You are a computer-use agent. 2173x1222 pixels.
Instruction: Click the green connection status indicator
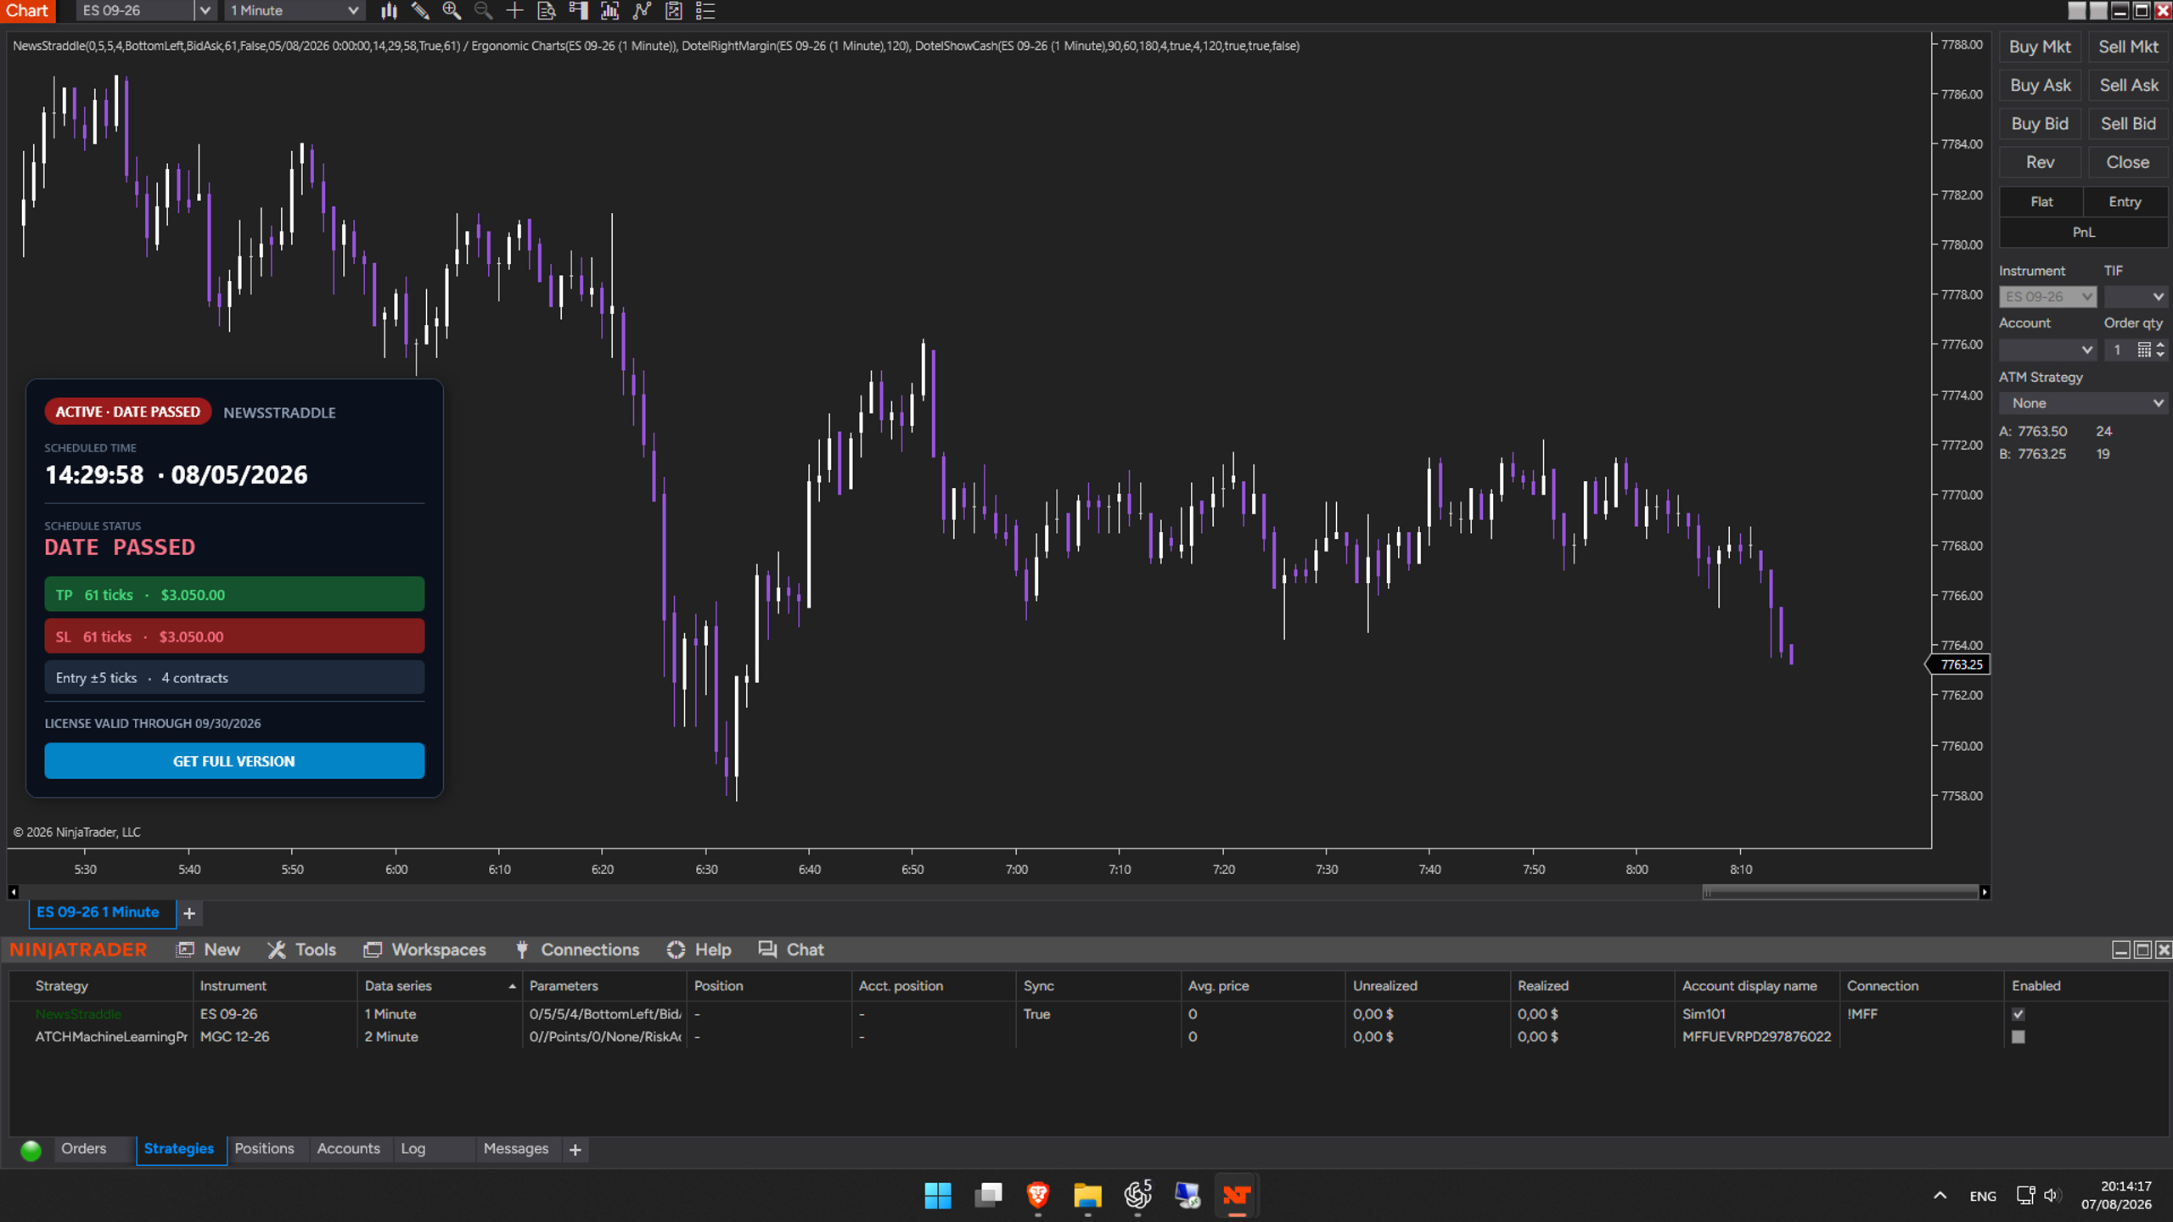31,1150
